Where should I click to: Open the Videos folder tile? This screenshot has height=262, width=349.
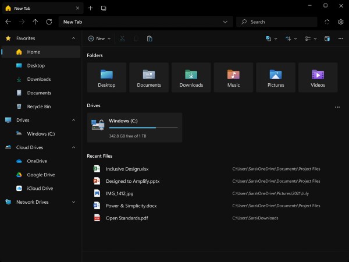[x=318, y=77]
